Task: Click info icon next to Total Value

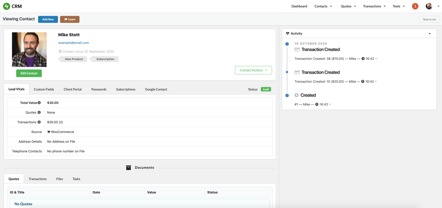Action: [39, 103]
